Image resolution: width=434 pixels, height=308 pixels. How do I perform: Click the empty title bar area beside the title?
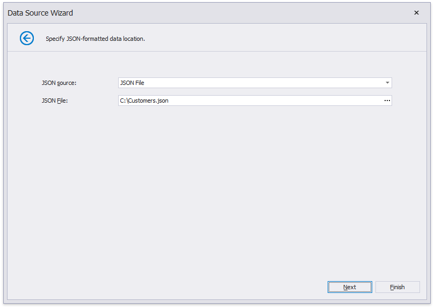pyautogui.click(x=242, y=13)
